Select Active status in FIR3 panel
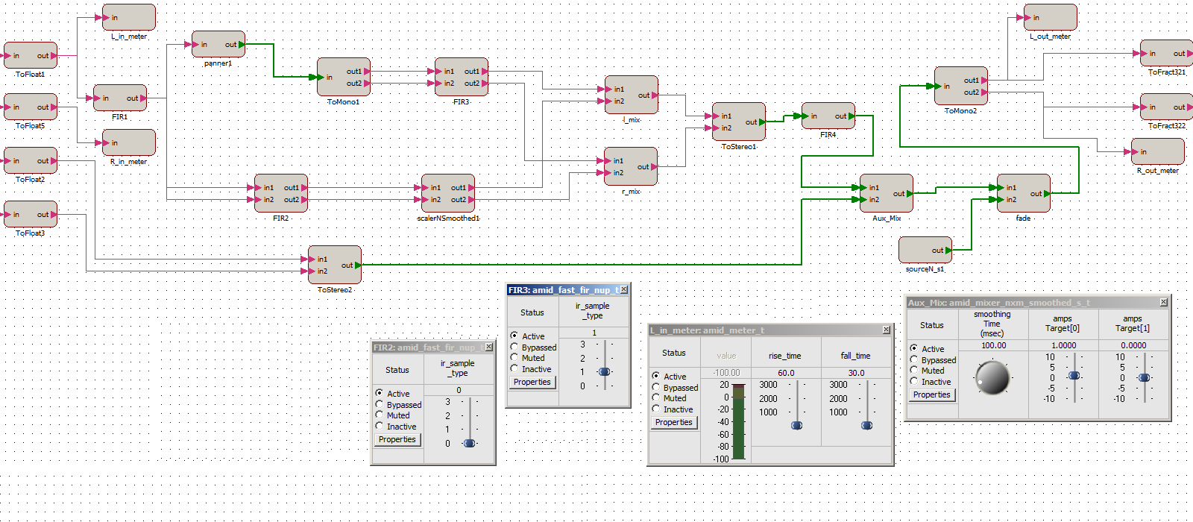Screen dimensions: 1193x522 click(x=514, y=336)
